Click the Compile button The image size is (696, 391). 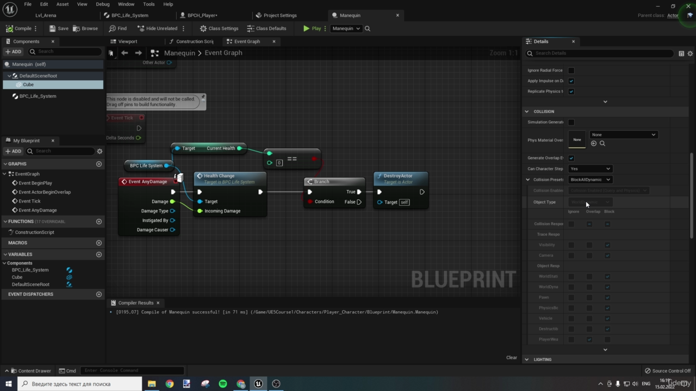[x=19, y=28]
